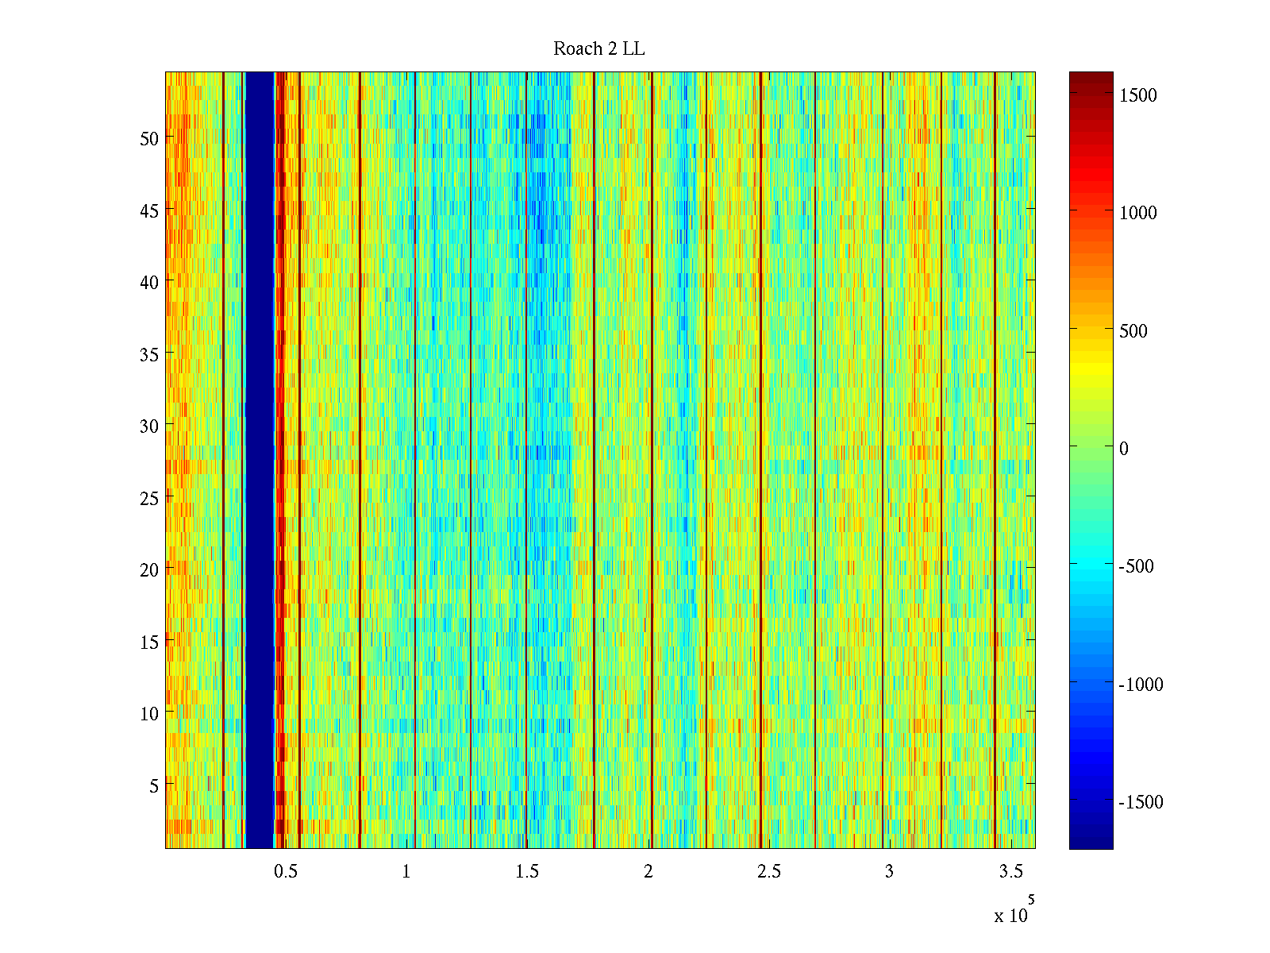Click the colorbar tick label 1500

click(1137, 95)
